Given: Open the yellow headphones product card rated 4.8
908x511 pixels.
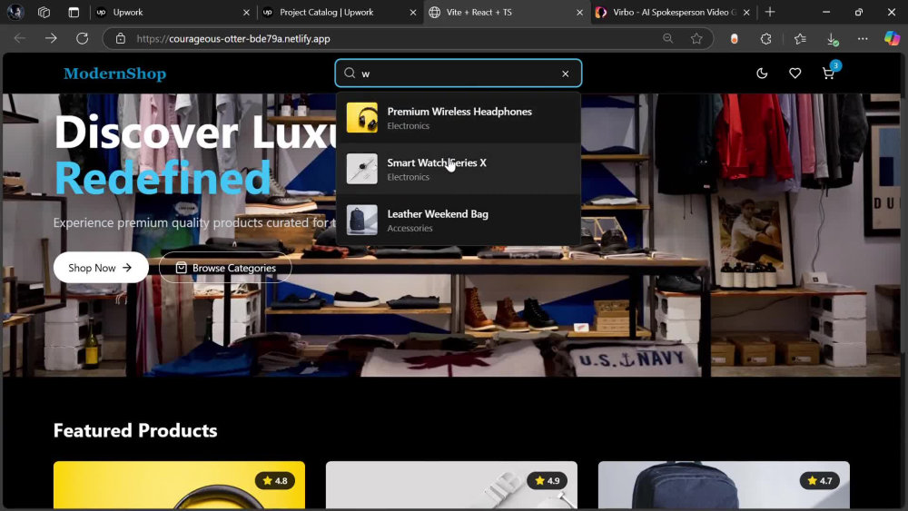Looking at the screenshot, I should pos(179,485).
